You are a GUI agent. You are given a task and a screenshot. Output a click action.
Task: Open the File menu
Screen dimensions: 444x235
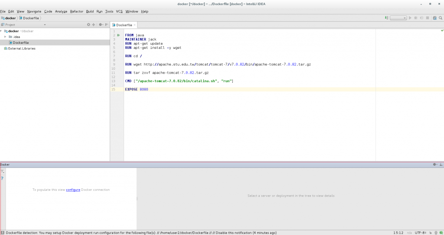[3, 11]
